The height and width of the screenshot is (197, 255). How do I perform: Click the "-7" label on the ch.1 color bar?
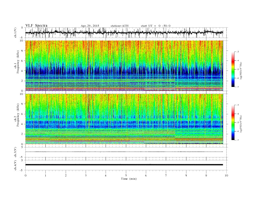[x=238, y=87]
